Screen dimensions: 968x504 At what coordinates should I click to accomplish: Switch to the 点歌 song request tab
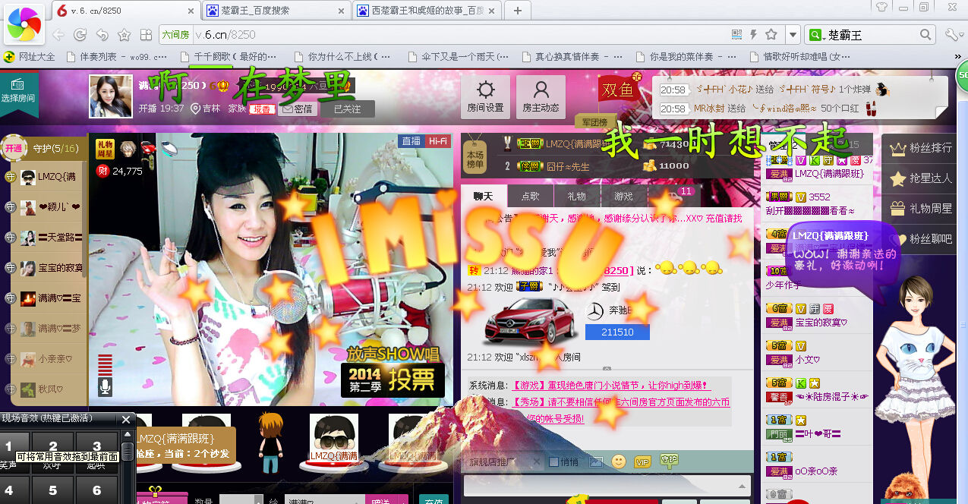530,196
